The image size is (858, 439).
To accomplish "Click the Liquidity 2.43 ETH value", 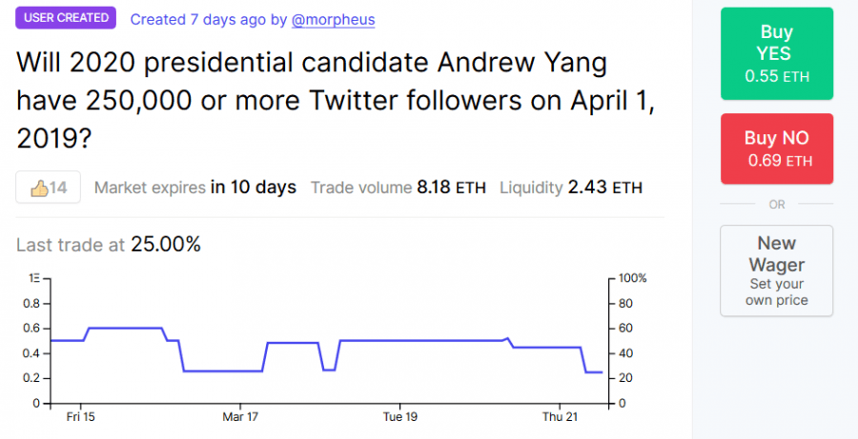I will click(604, 188).
